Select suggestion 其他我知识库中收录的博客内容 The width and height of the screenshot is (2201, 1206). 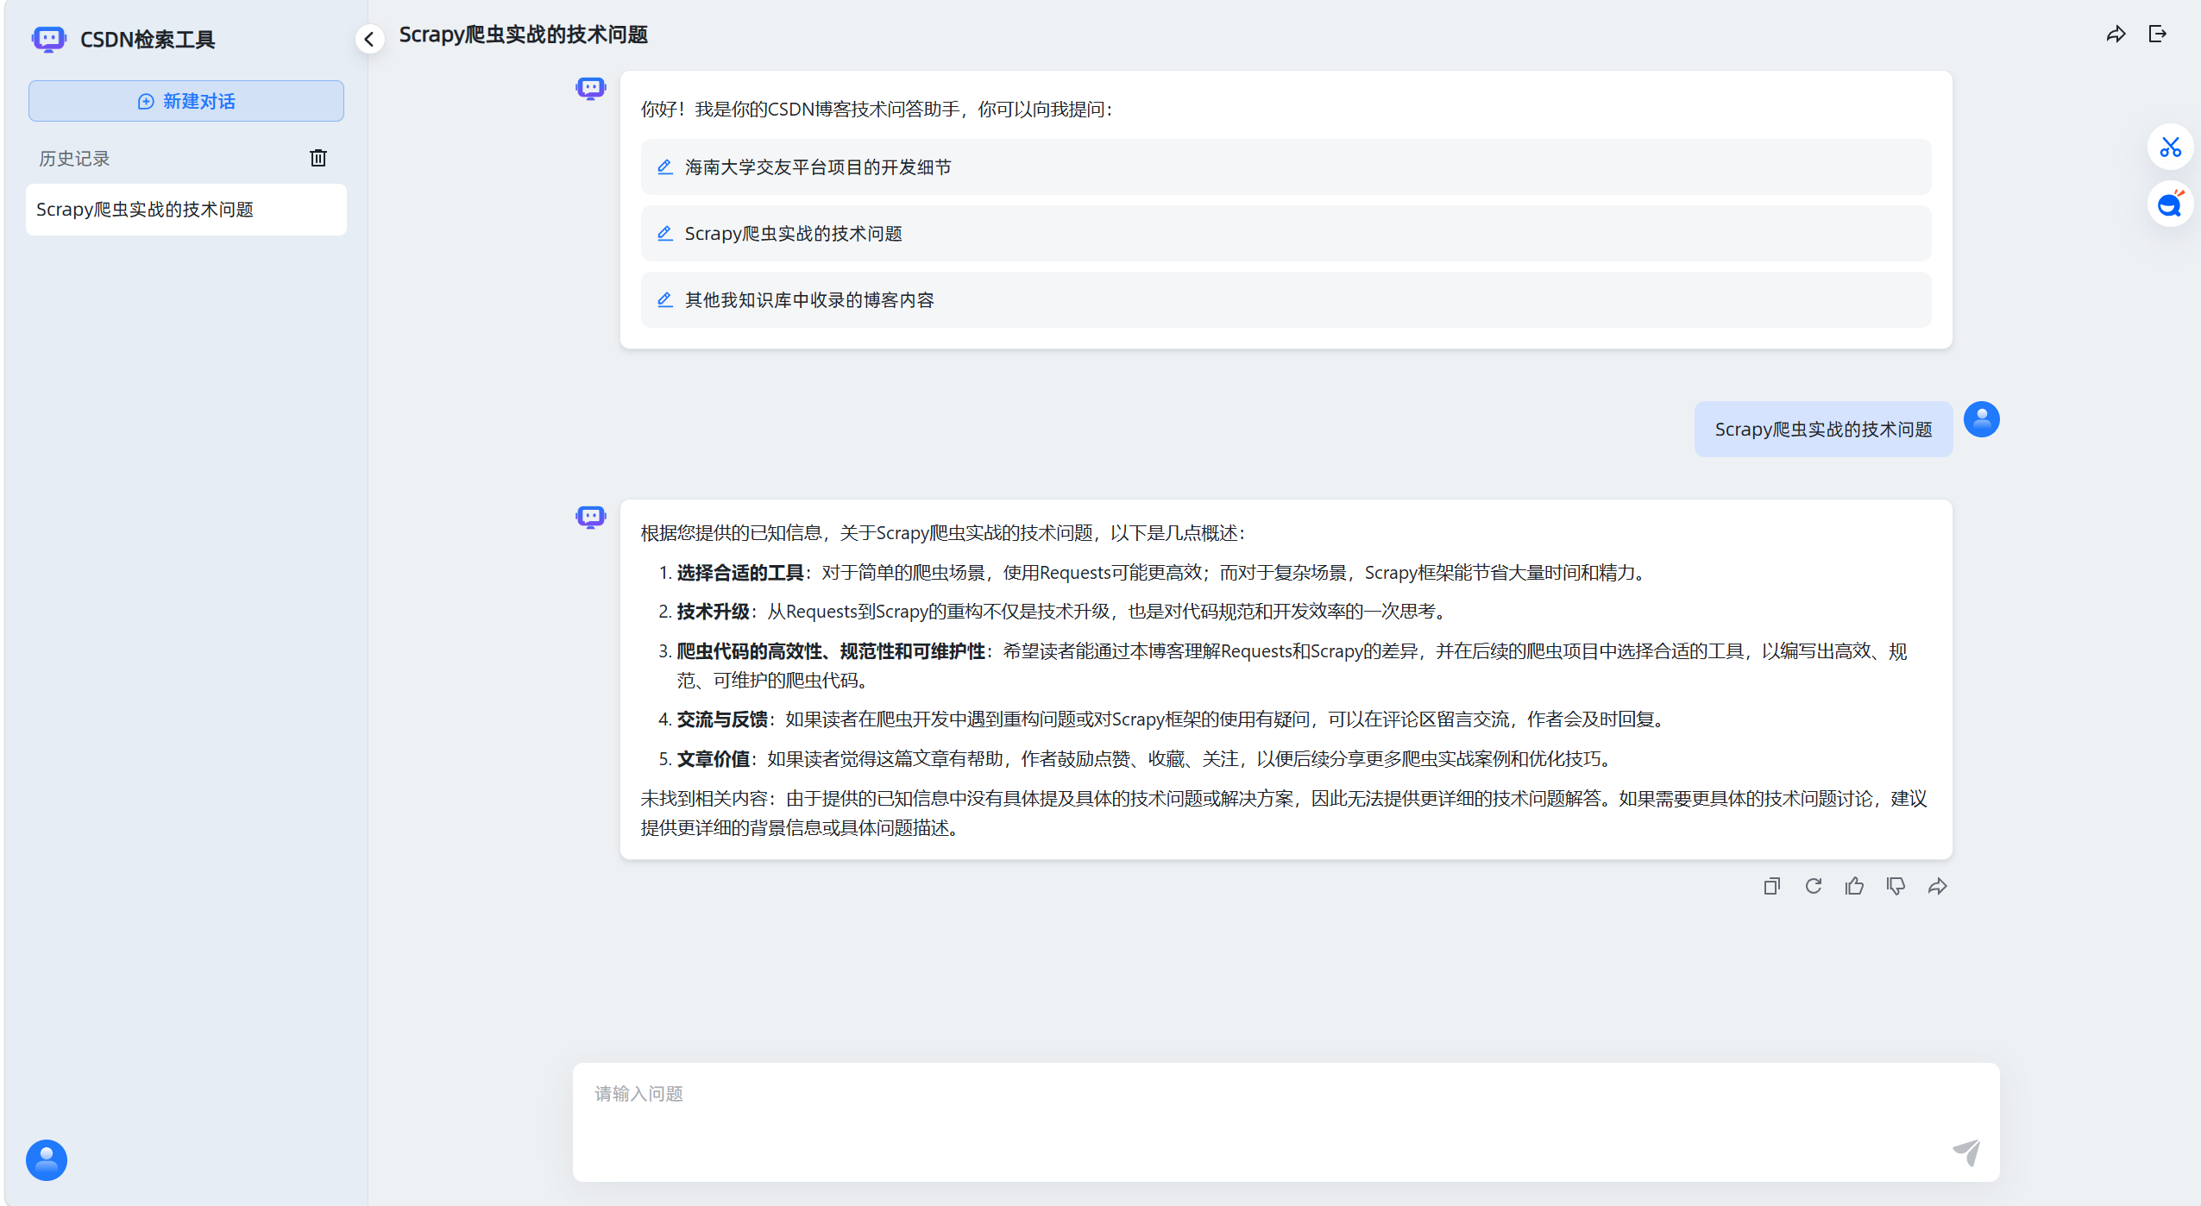(1286, 300)
